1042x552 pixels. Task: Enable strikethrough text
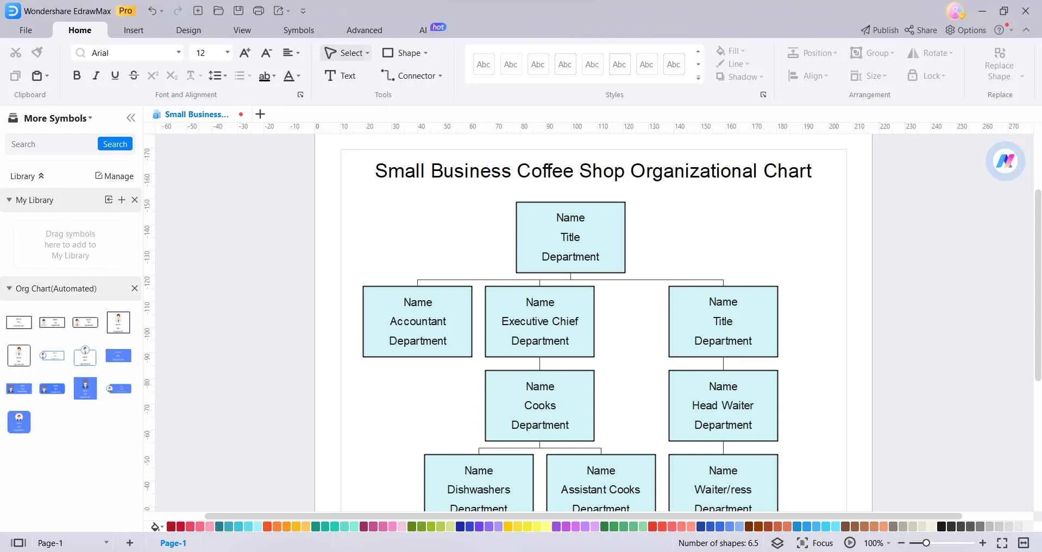tap(134, 75)
